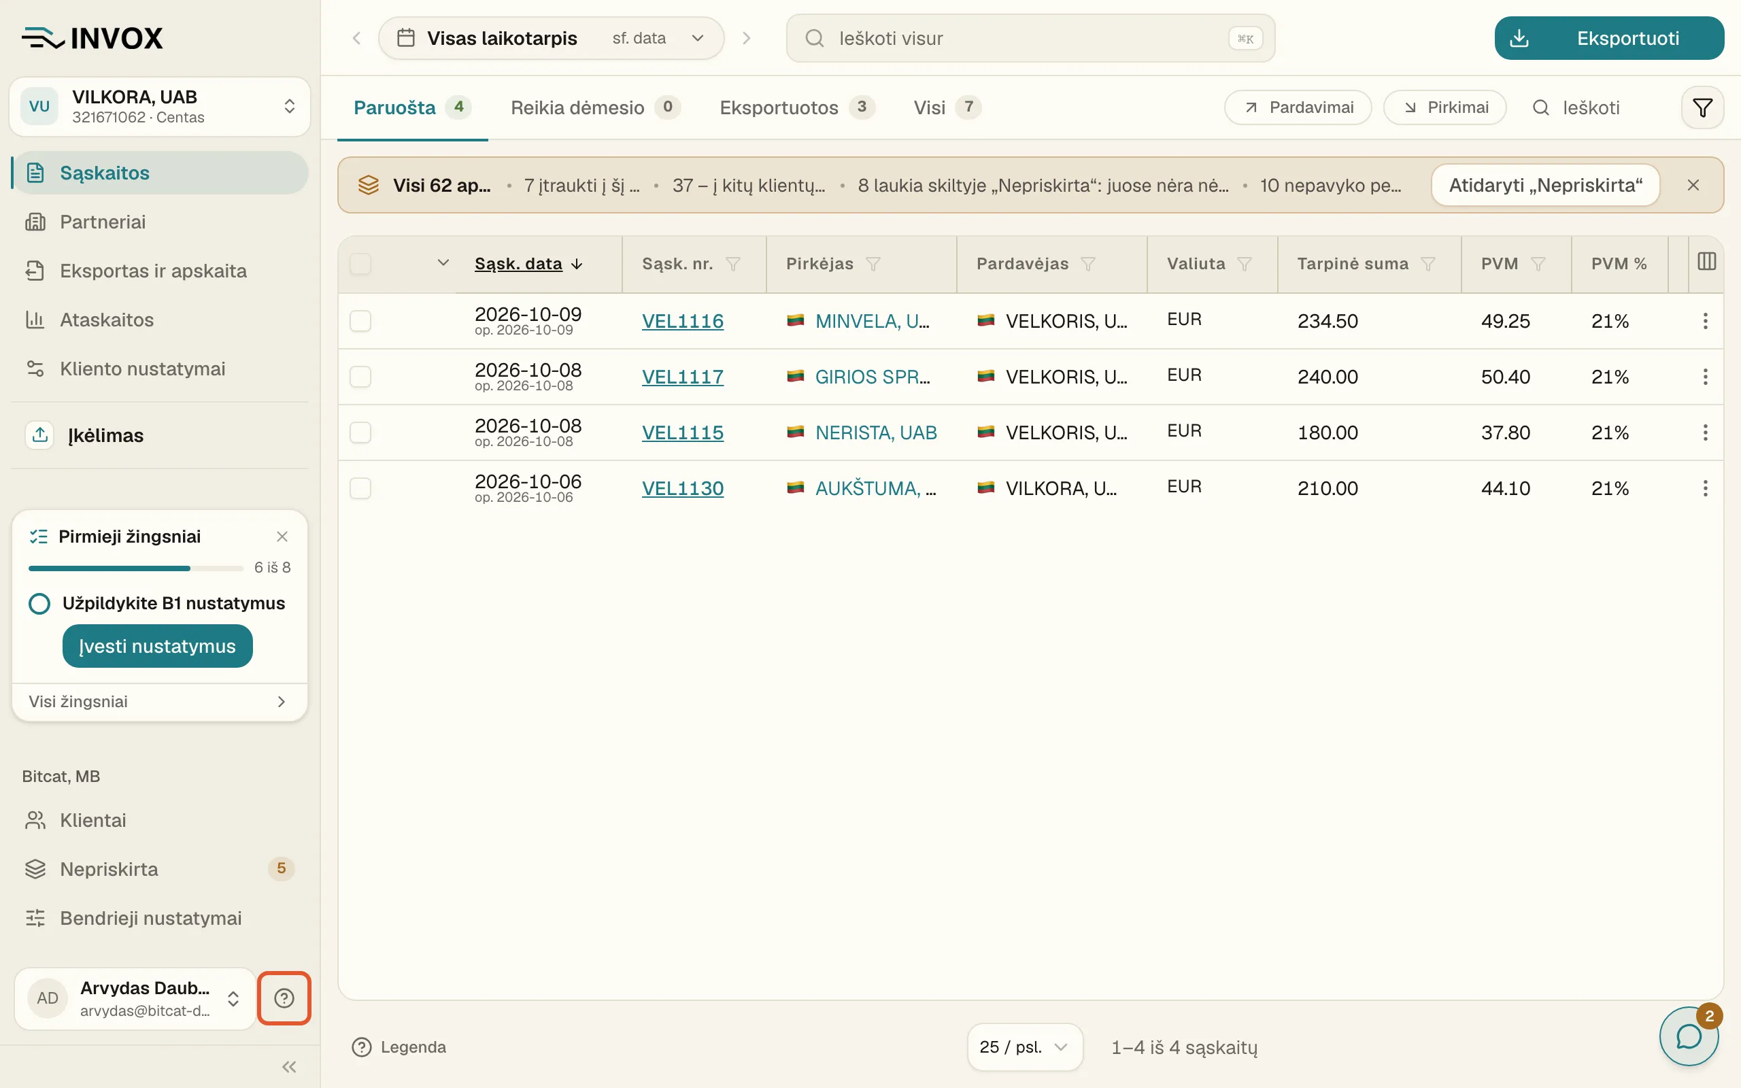The image size is (1741, 1088).
Task: Switch to Eksportuotos tab
Action: (797, 108)
